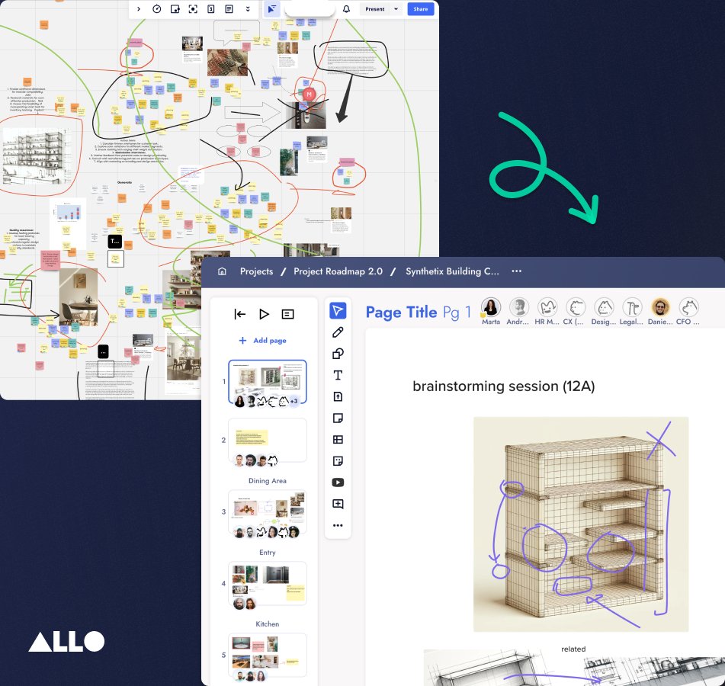Select the Add comment tool
725x686 pixels.
[x=338, y=504]
